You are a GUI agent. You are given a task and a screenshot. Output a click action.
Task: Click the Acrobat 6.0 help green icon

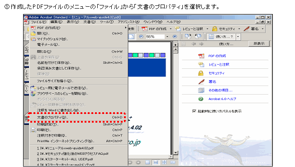click(x=201, y=99)
